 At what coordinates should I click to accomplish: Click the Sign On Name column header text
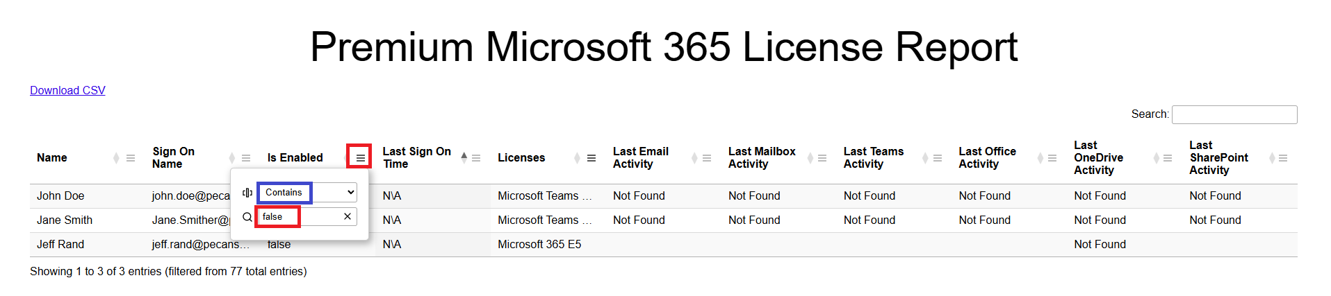(173, 158)
